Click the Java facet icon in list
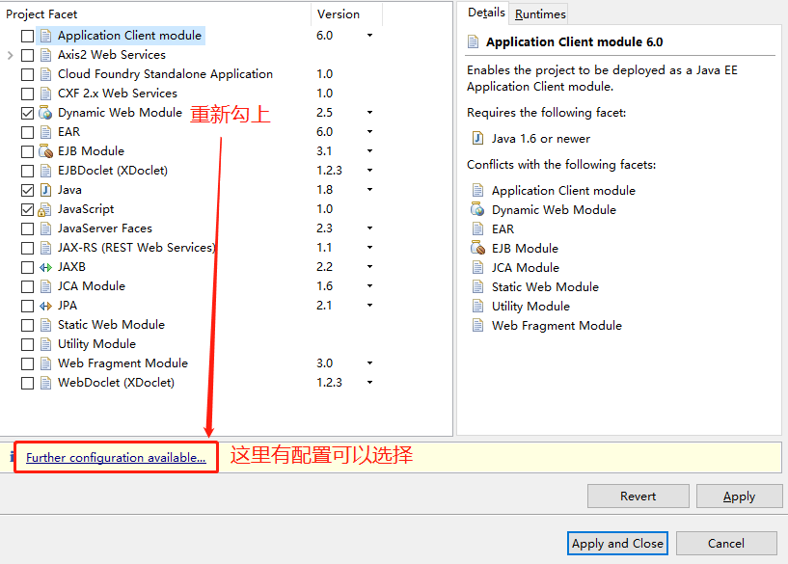The height and width of the screenshot is (564, 788). 45,190
